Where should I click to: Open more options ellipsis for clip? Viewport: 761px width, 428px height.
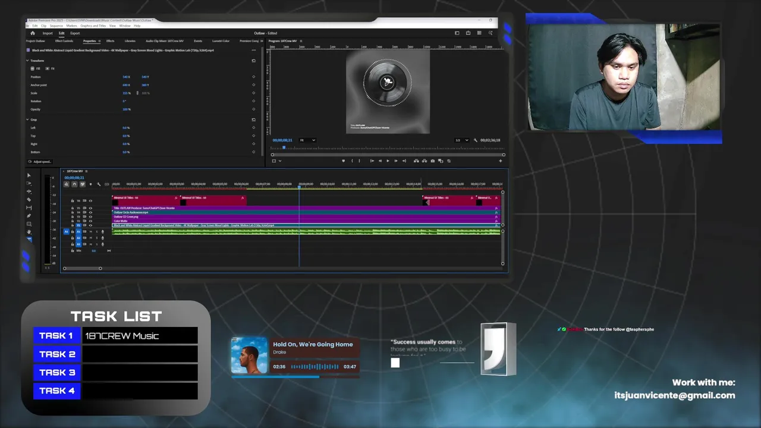(254, 50)
